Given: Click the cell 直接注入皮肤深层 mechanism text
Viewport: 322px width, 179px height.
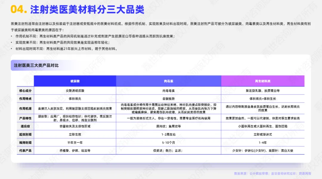Looking at the screenshot, I should pos(75,108).
